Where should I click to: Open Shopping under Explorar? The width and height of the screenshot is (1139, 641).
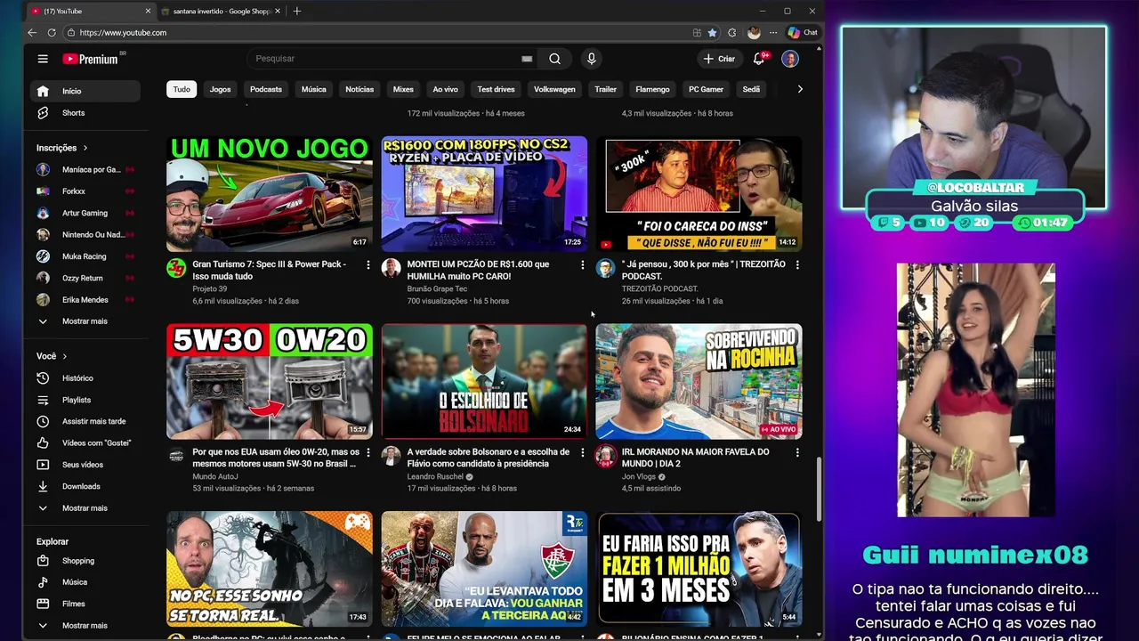click(86, 561)
